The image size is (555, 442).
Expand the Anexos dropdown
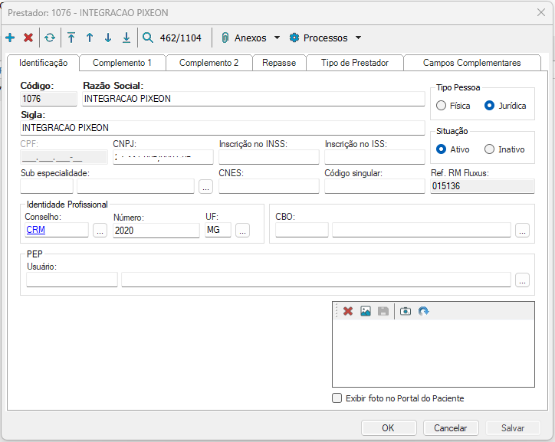(x=250, y=38)
